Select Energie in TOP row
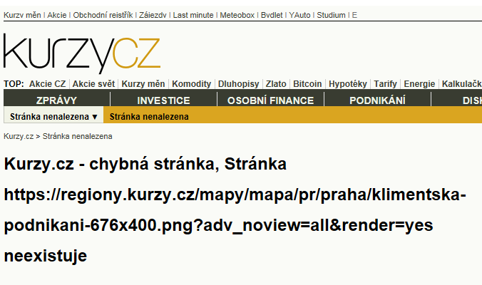The image size is (482, 285). pos(419,84)
